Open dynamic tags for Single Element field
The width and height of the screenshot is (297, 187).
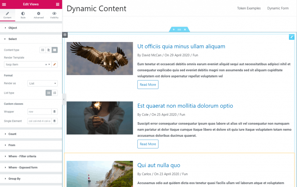[x=55, y=121]
